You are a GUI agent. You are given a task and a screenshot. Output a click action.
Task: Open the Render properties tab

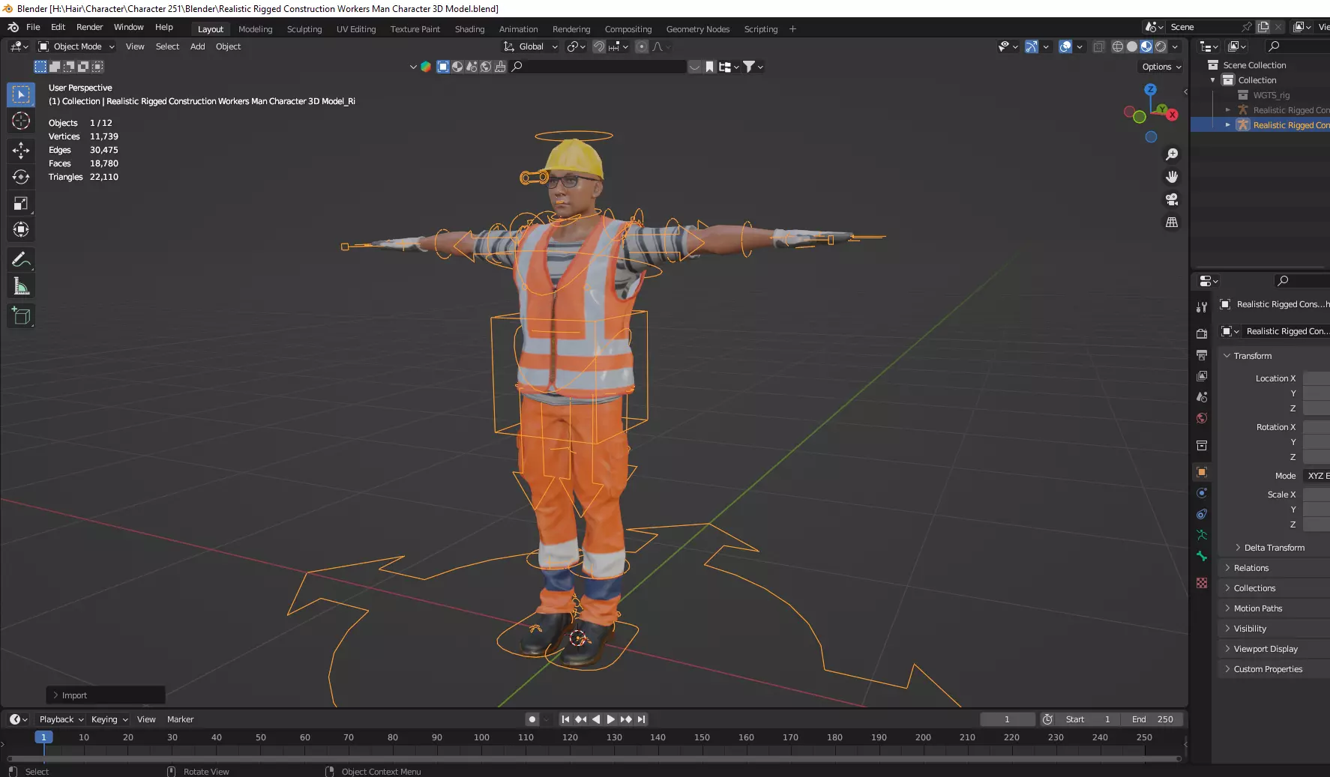(1202, 333)
